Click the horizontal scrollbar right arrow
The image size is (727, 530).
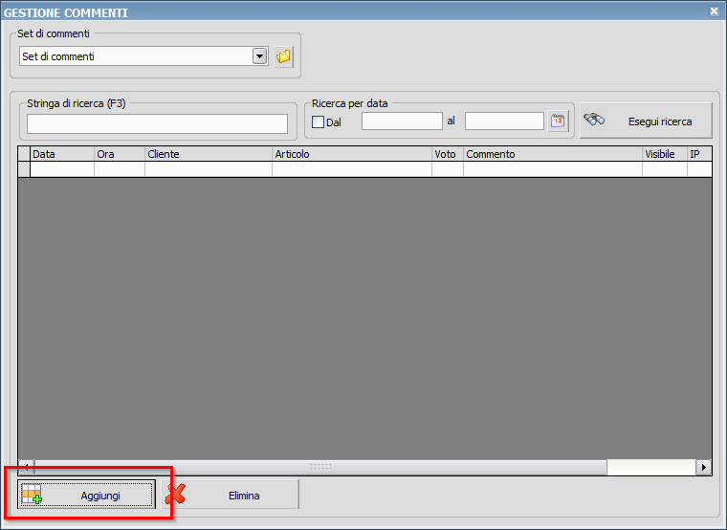coord(704,467)
